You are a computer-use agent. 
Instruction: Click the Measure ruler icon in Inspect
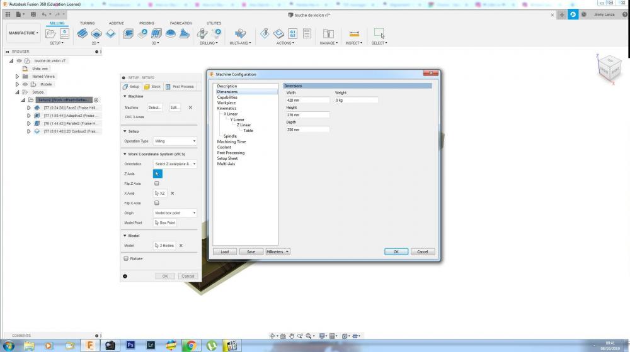(354, 34)
